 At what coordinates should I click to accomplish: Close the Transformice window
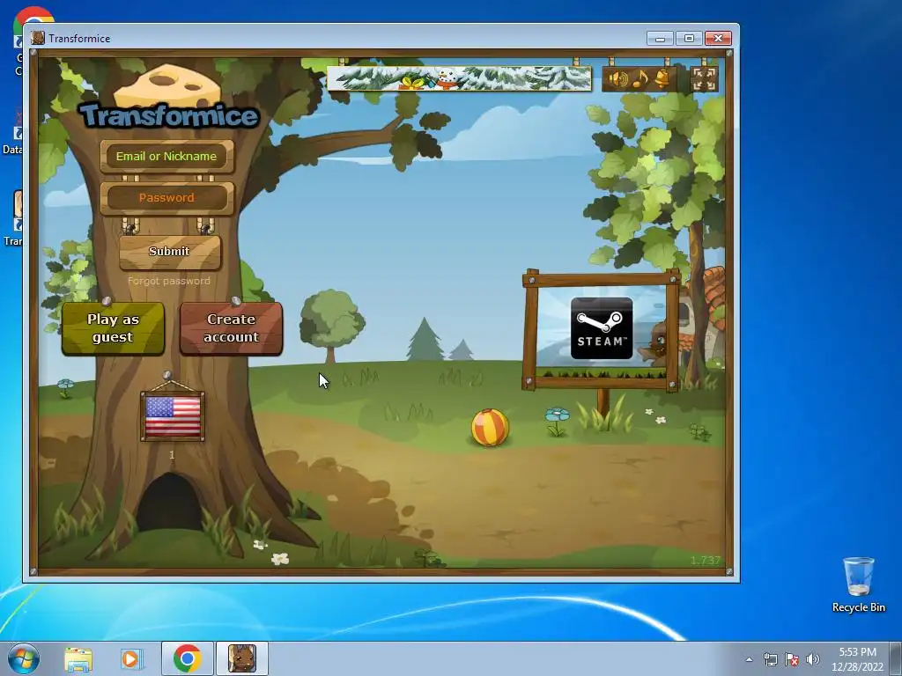(x=718, y=39)
